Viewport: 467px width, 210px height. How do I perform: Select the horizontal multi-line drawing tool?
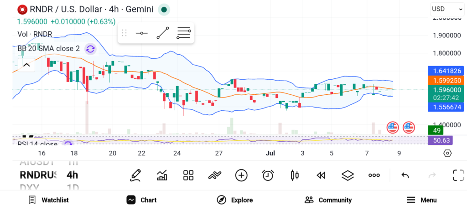point(184,33)
